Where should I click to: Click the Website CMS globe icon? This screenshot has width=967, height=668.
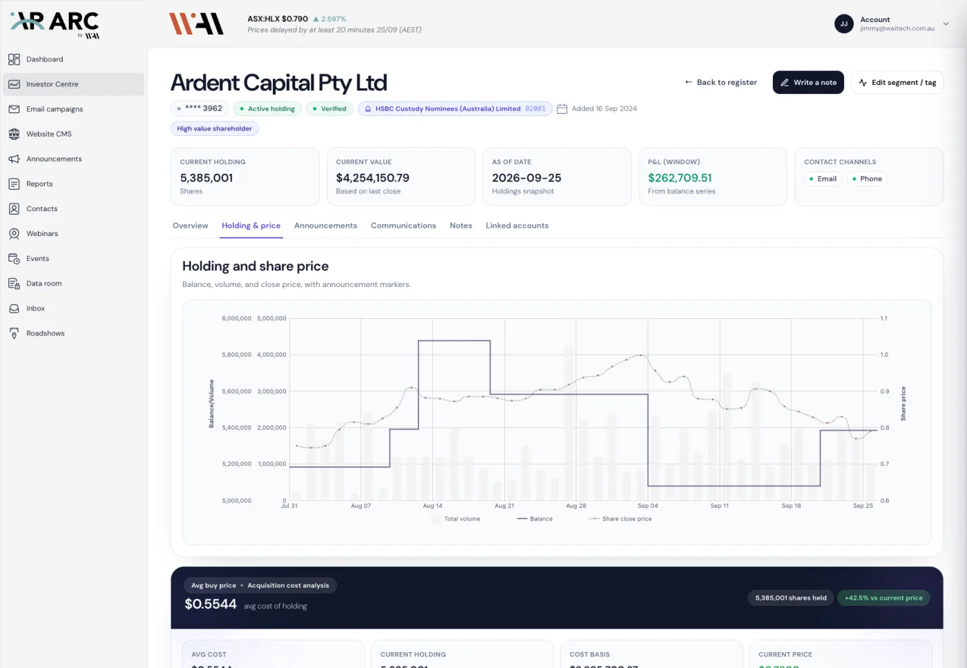pyautogui.click(x=14, y=134)
